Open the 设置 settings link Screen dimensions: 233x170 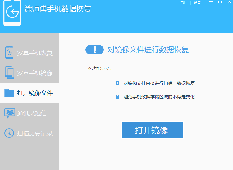(x=197, y=3)
